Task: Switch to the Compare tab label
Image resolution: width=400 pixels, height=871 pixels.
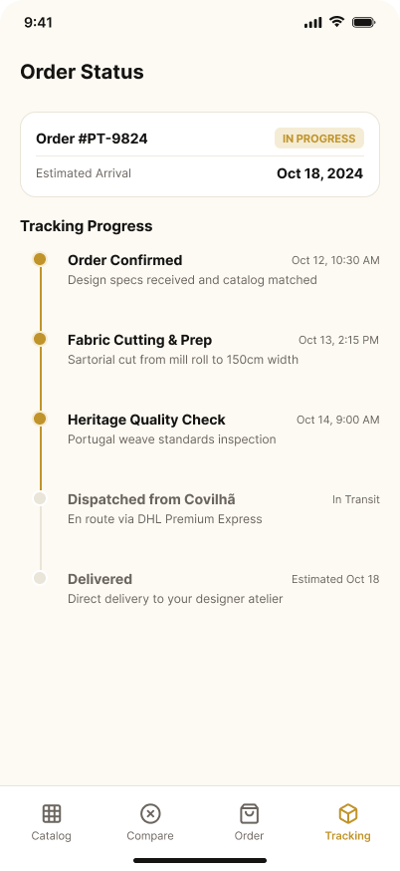Action: pos(150,835)
